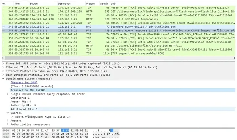
Task: Select the Authority RRs: 9 field
Action: (x=23, y=105)
